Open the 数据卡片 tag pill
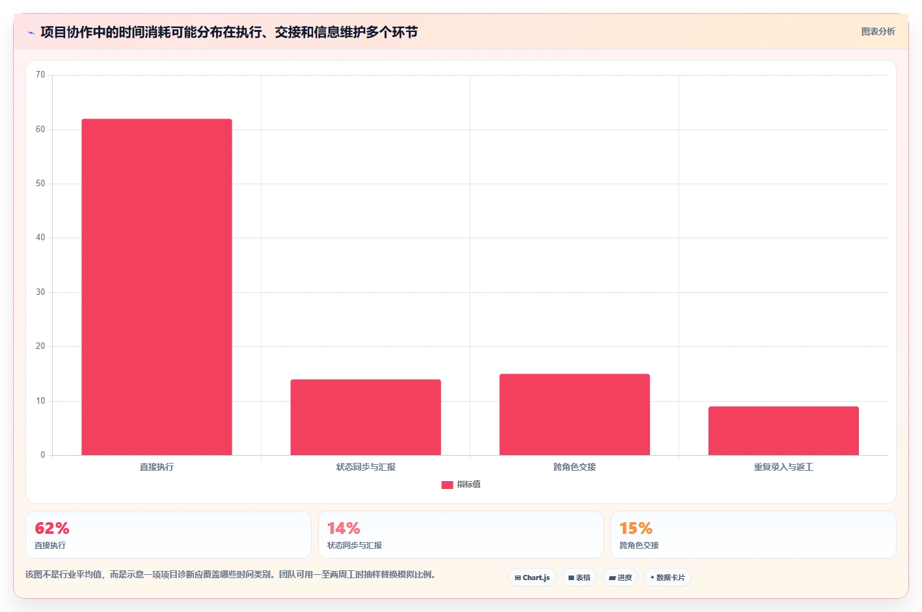The image size is (922, 612). [667, 577]
